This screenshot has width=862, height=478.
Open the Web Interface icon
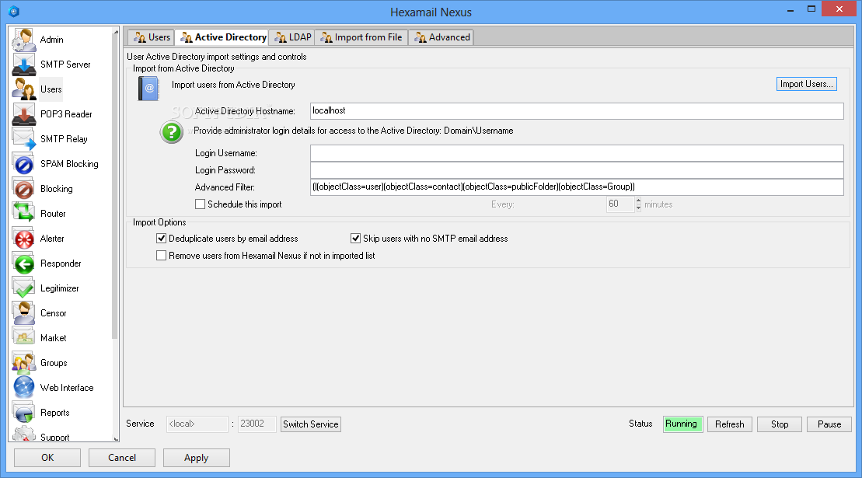pos(24,388)
